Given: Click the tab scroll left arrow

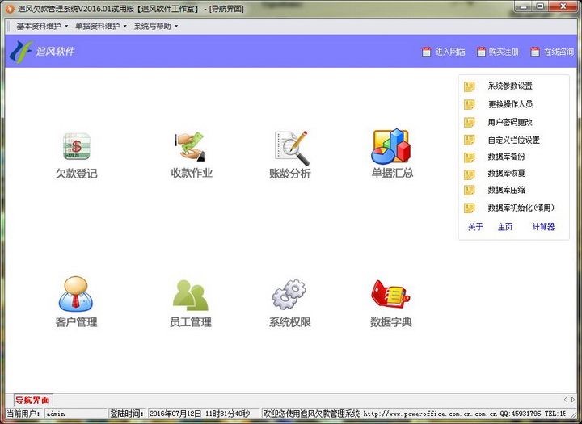Looking at the screenshot, I should 566,400.
